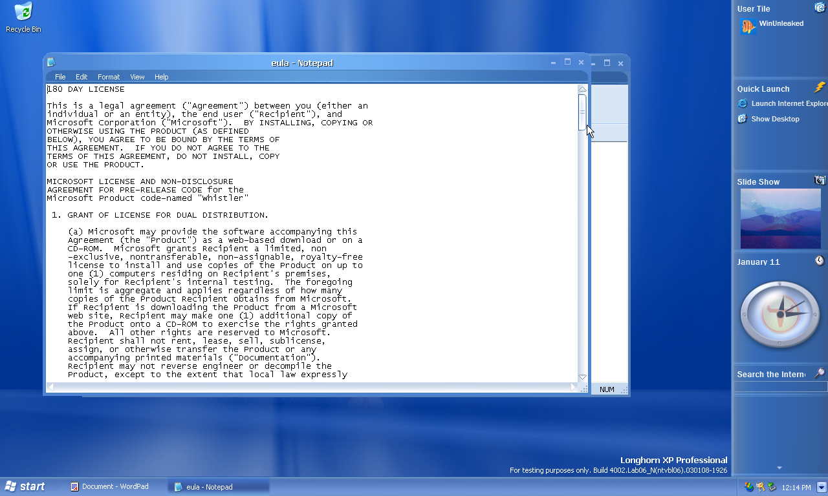Minimize the eula - Notepad window
This screenshot has width=828, height=496.
point(553,63)
